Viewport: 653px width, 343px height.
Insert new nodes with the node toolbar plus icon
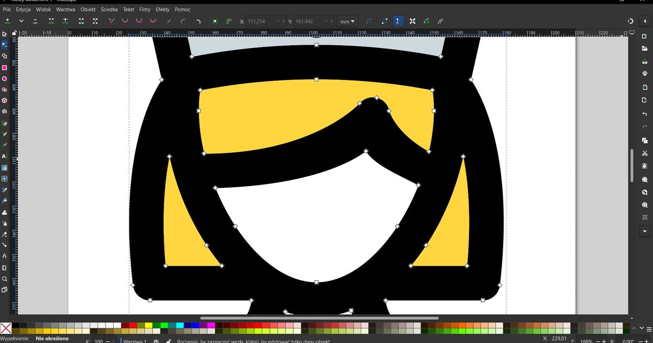tap(7, 21)
